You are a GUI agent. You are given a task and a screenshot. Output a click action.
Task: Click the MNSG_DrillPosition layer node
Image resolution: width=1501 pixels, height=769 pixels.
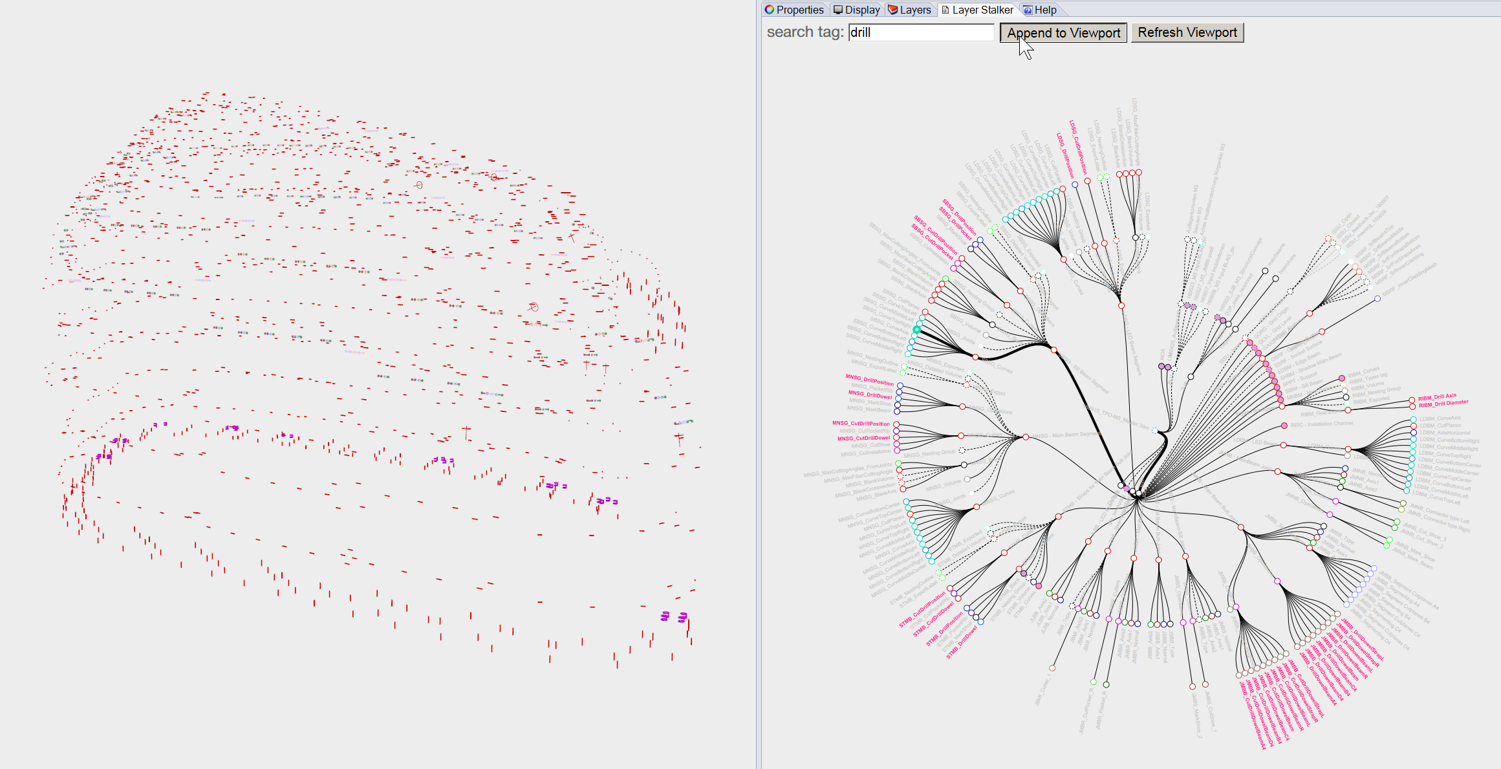click(900, 385)
